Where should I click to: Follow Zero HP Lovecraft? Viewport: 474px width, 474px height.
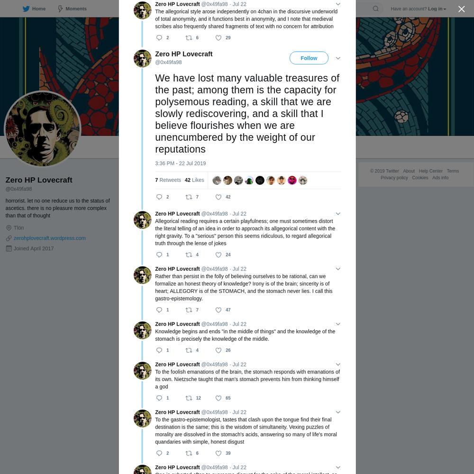(x=309, y=58)
